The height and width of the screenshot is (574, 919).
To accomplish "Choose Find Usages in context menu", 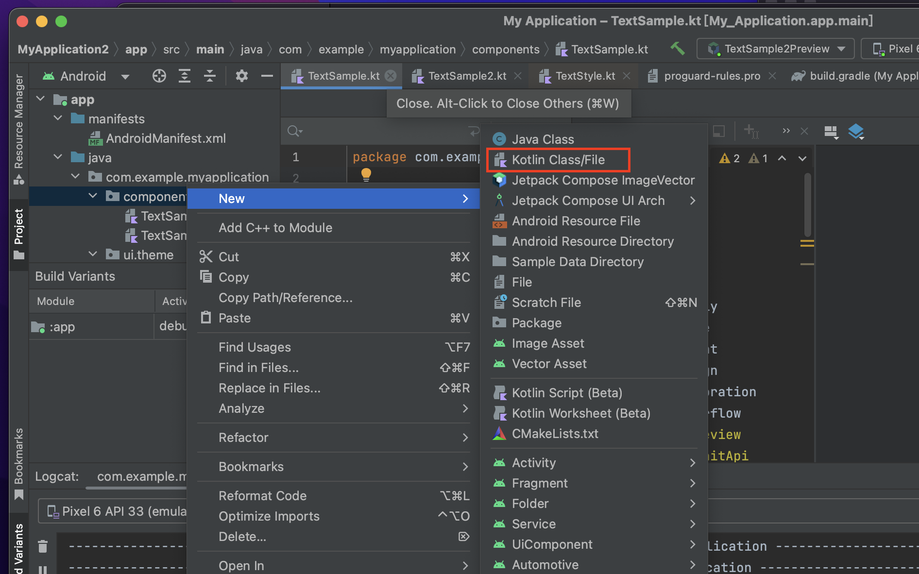I will (333, 347).
